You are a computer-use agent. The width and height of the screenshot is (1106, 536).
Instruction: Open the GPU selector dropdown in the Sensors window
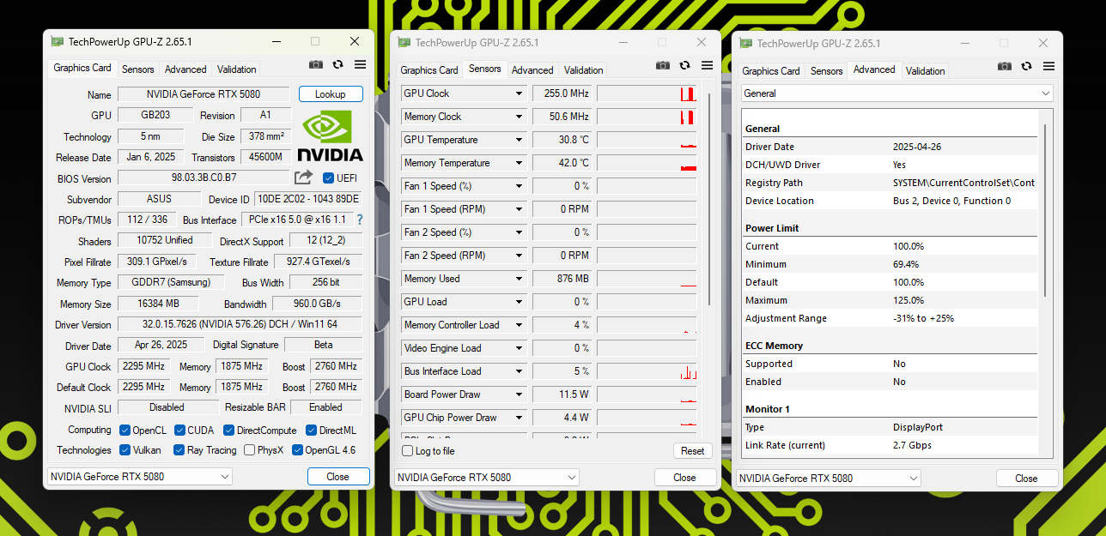[486, 478]
